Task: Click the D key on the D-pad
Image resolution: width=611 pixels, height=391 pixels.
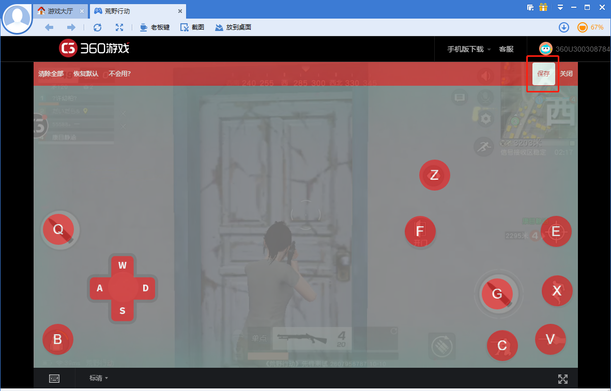Action: pyautogui.click(x=145, y=288)
